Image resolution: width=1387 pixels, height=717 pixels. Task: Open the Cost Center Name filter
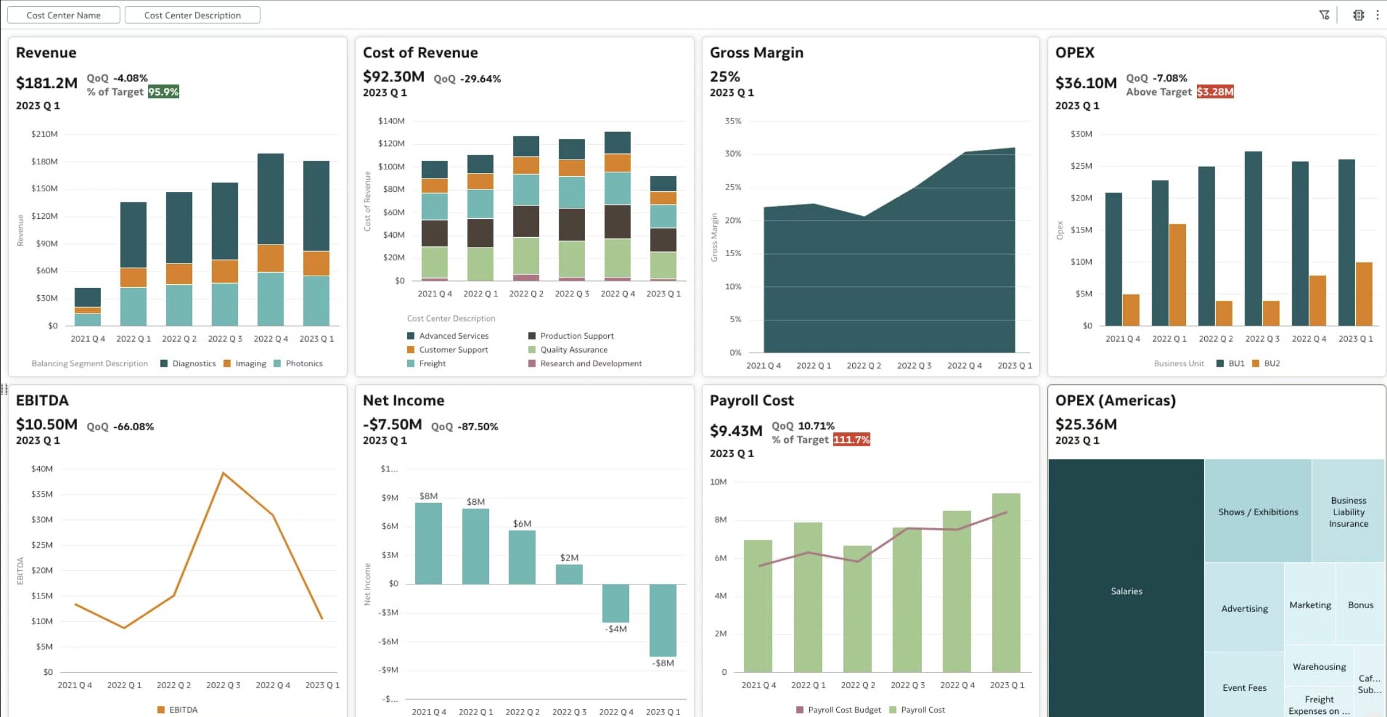click(64, 15)
